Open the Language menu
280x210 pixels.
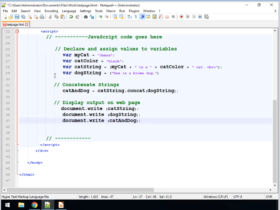pyautogui.click(x=69, y=11)
